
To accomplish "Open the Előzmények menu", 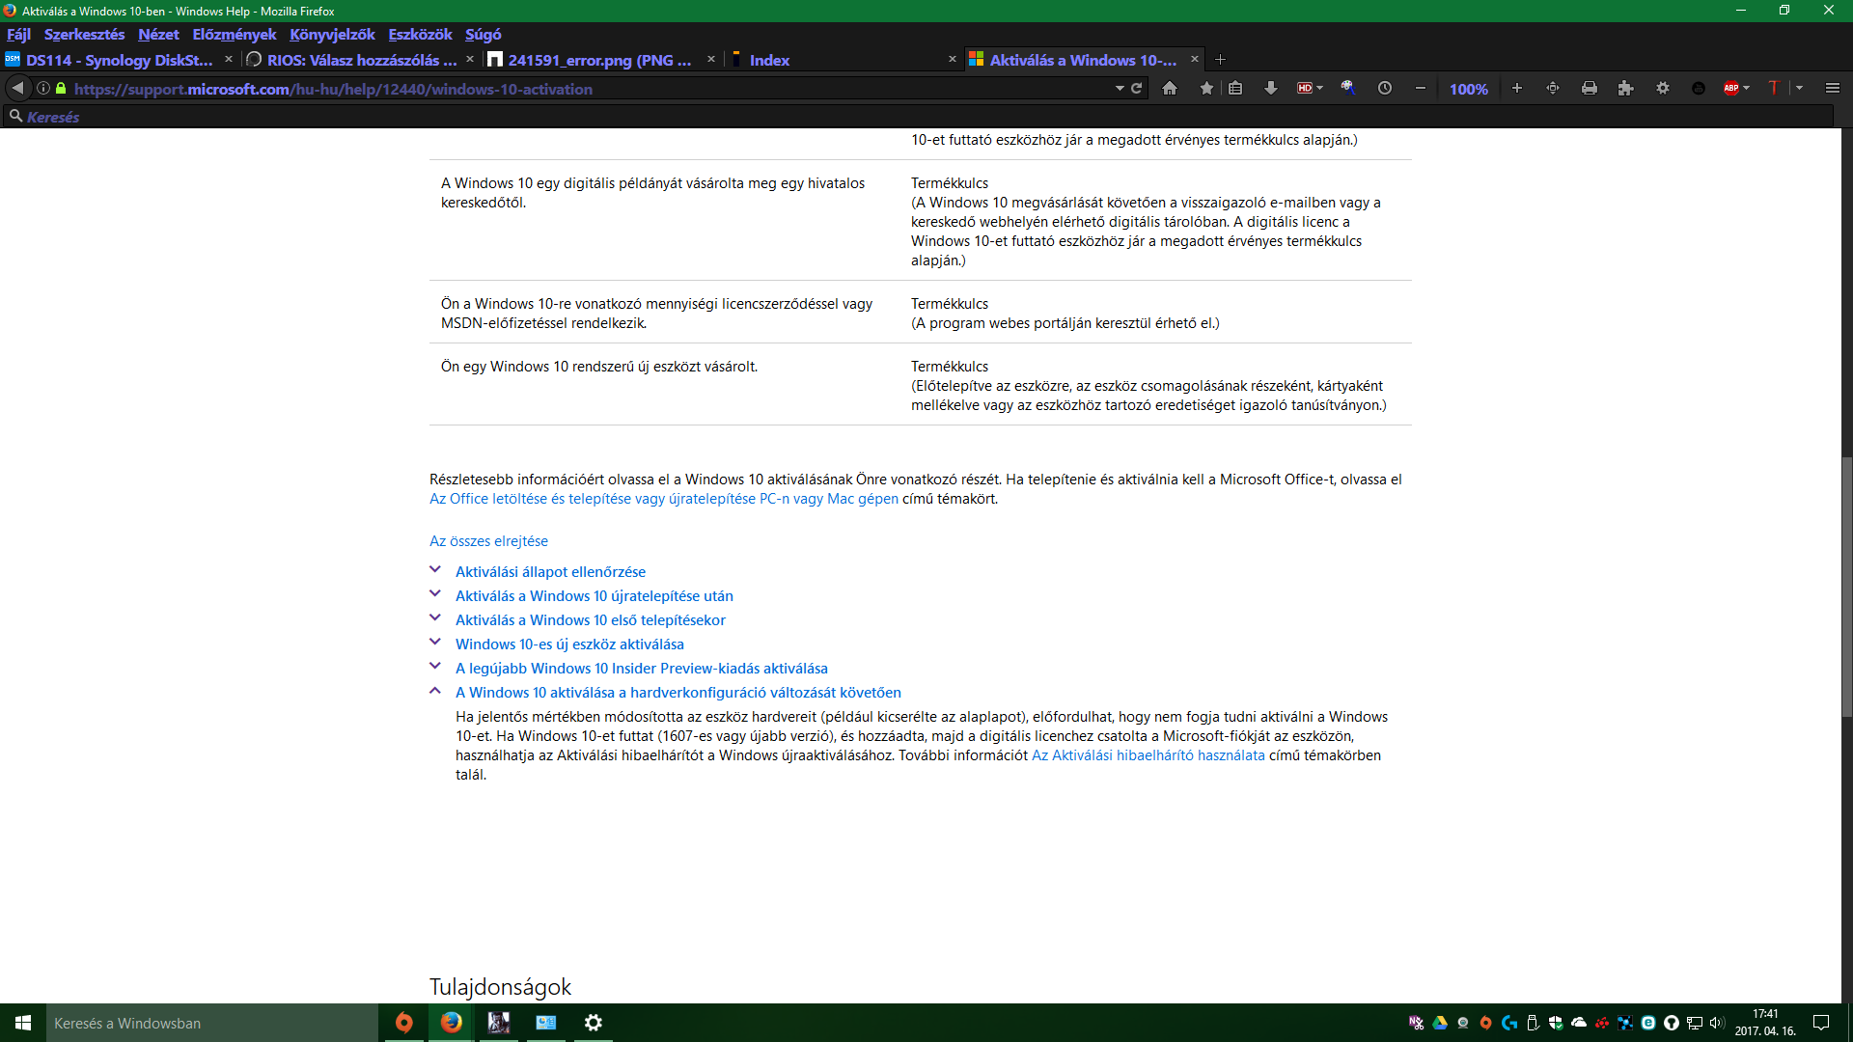I will pos(234,34).
